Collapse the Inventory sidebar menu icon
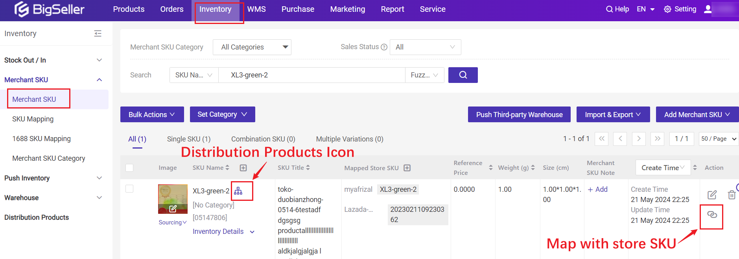 [x=98, y=34]
